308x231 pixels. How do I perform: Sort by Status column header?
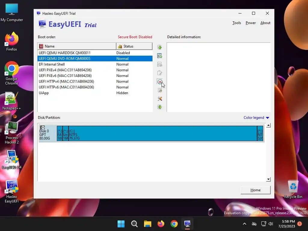click(x=134, y=46)
